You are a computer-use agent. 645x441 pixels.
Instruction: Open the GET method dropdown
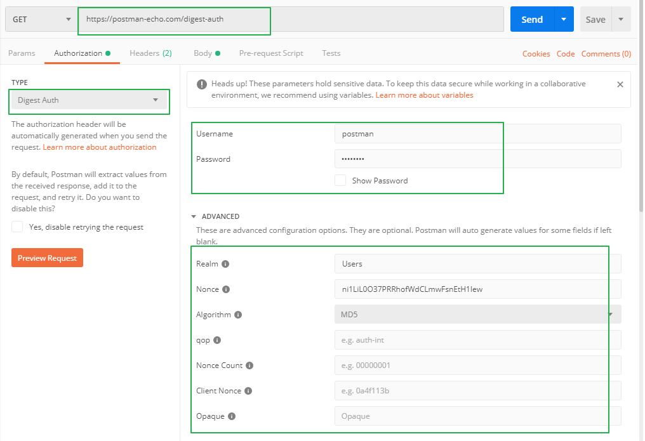41,19
